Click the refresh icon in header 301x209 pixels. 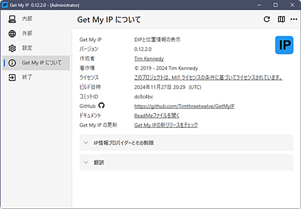click(x=267, y=19)
